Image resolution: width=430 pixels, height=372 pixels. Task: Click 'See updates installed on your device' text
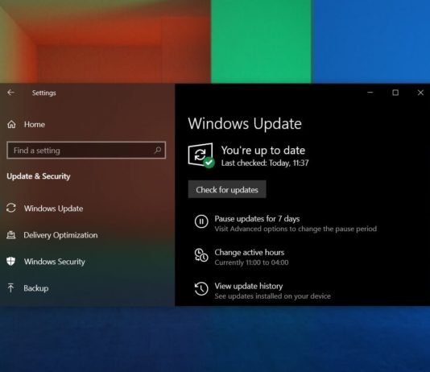(x=273, y=296)
